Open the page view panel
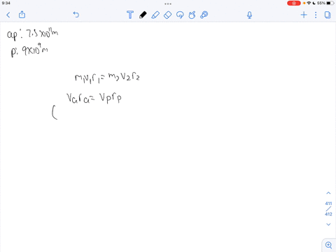 coord(328,15)
